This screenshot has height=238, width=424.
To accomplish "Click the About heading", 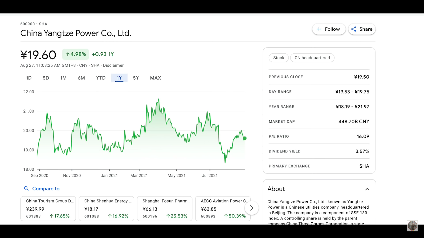I will point(276,189).
